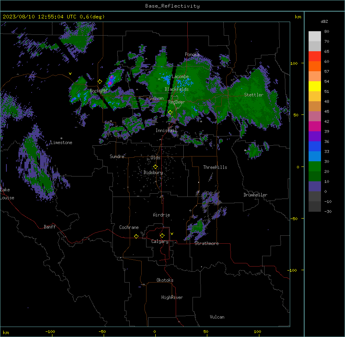Click the orange 57–60 dBZ legend swatch
Image resolution: width=345 pixels, height=337 pixels.
point(315,66)
